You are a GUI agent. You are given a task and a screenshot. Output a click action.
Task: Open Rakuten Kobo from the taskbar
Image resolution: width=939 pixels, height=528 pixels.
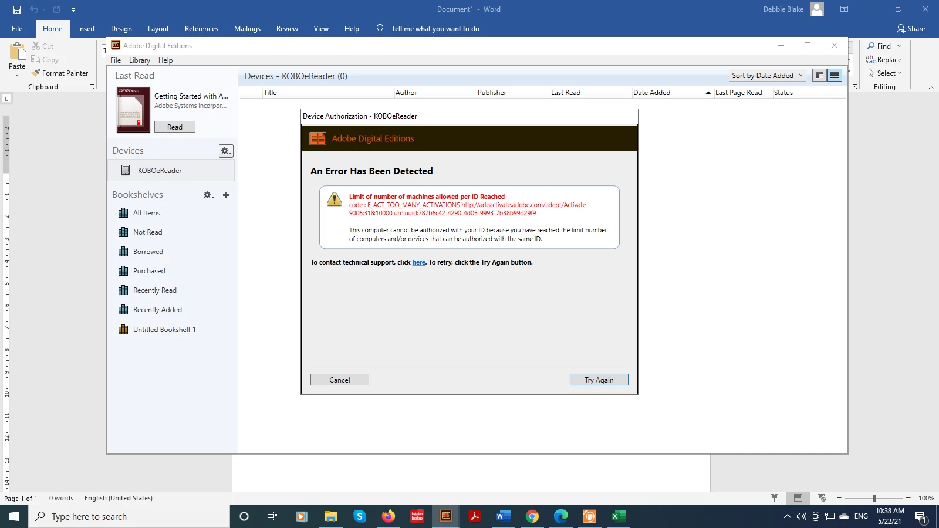[417, 516]
